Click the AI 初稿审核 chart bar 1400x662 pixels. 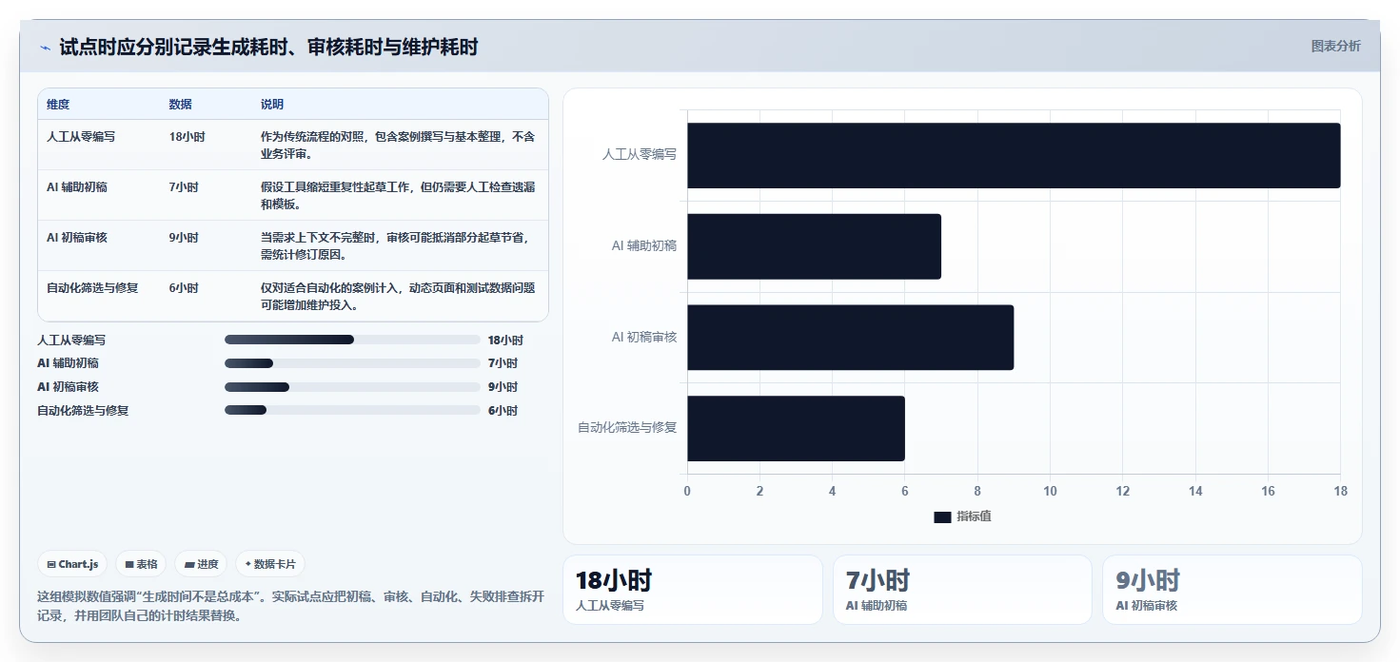coord(850,338)
